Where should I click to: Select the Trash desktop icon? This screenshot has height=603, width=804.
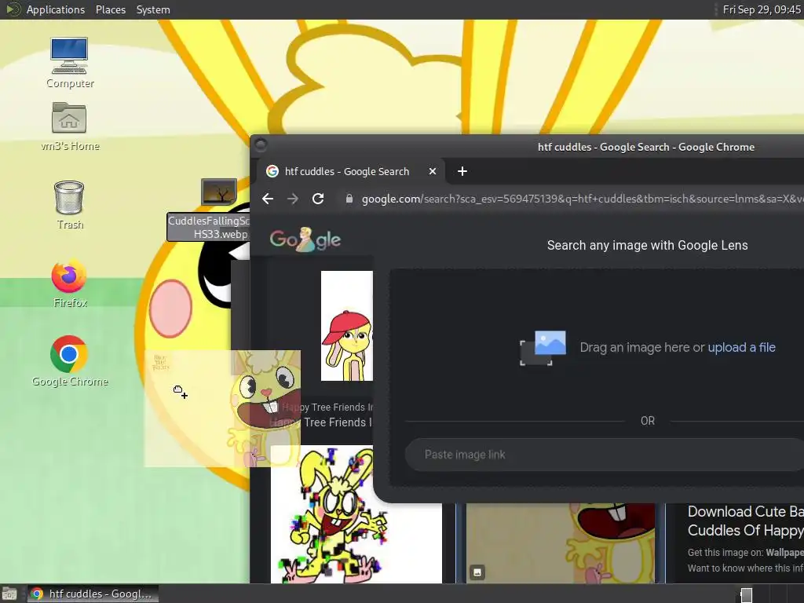(x=69, y=205)
